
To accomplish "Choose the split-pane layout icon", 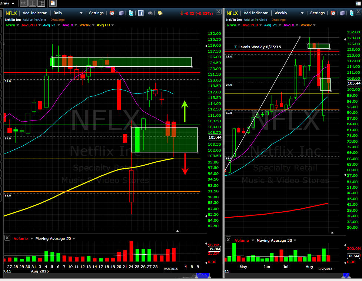I will click(x=41, y=3).
